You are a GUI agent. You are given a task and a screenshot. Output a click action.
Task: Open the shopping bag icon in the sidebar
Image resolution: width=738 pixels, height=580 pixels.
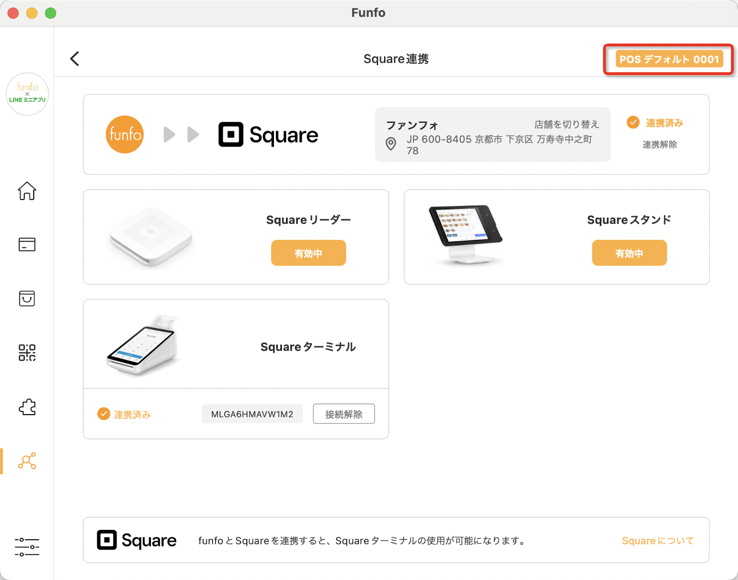[27, 298]
